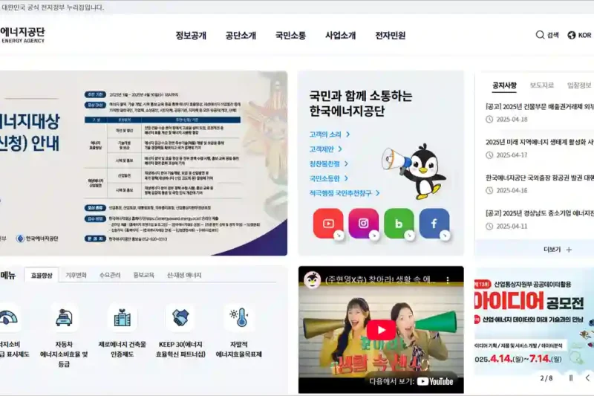Click 더보기 plus to see more notices
The width and height of the screenshot is (594, 396).
[558, 250]
